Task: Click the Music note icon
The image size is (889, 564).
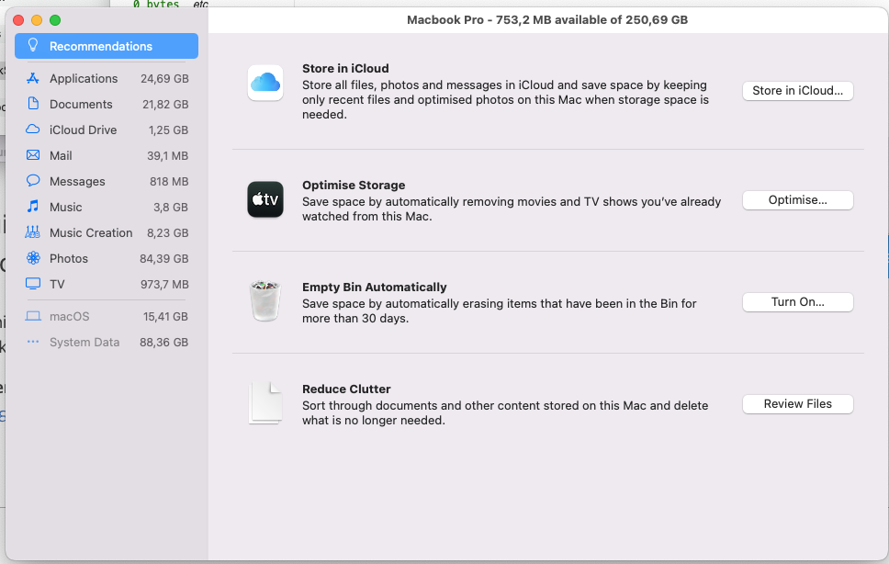Action: point(33,207)
